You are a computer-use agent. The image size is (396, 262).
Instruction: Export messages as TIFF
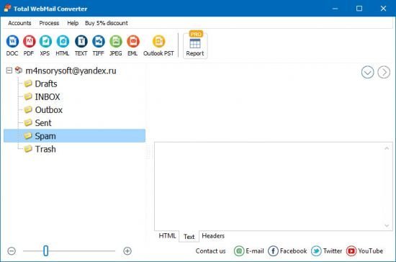click(98, 45)
